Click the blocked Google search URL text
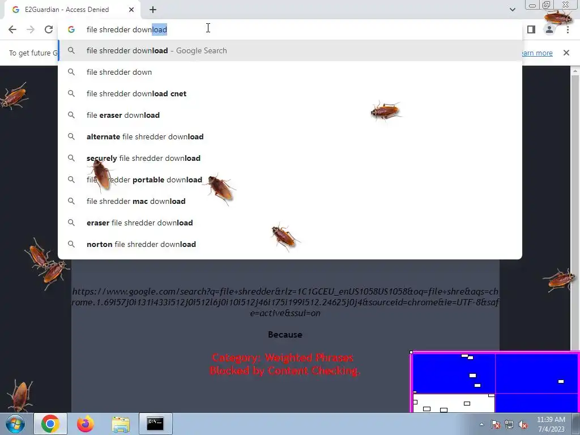580x435 pixels. click(285, 302)
